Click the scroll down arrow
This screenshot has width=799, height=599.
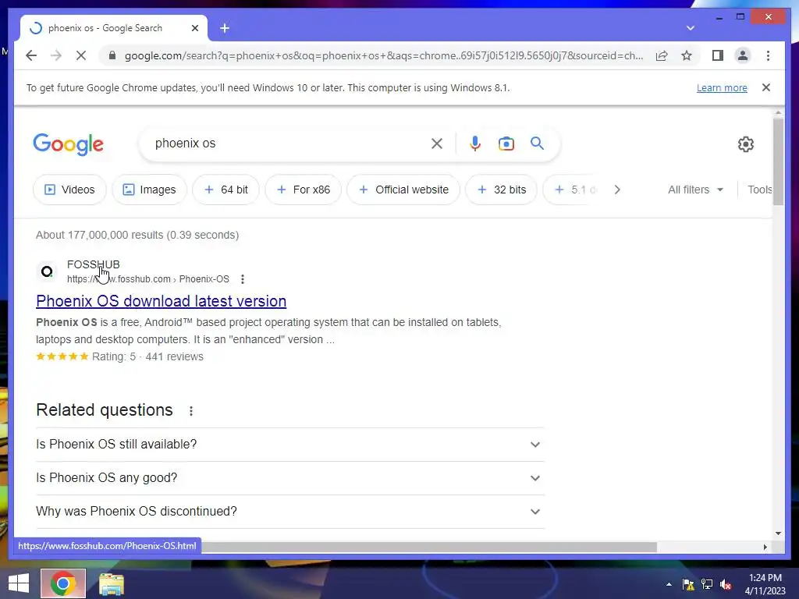(x=778, y=533)
